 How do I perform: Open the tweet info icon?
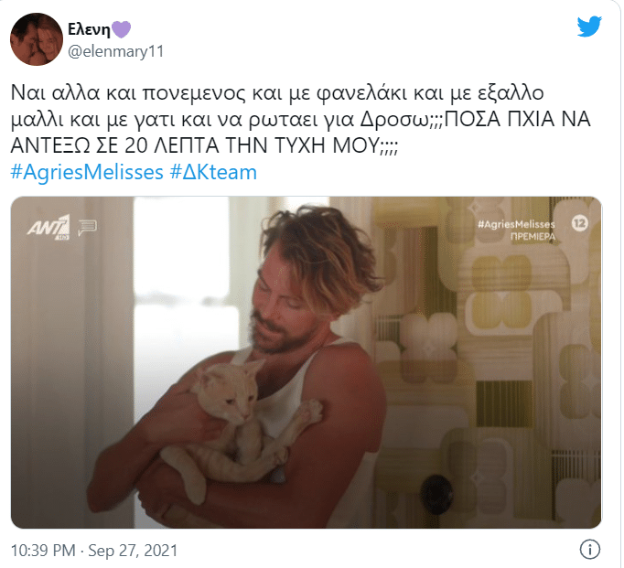[589, 549]
